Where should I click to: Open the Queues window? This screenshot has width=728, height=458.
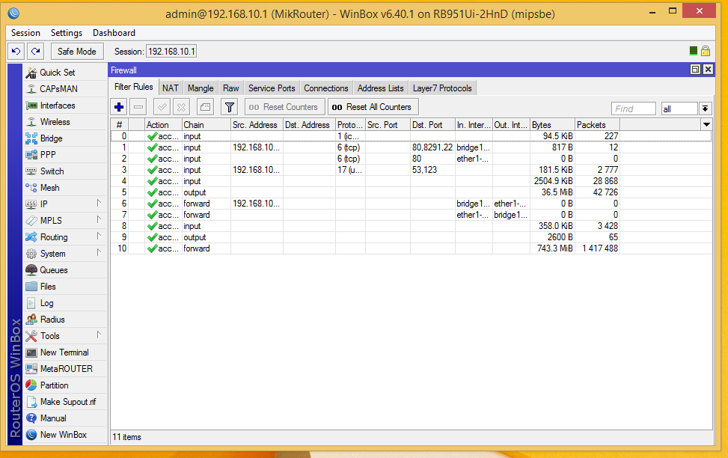tap(65, 270)
